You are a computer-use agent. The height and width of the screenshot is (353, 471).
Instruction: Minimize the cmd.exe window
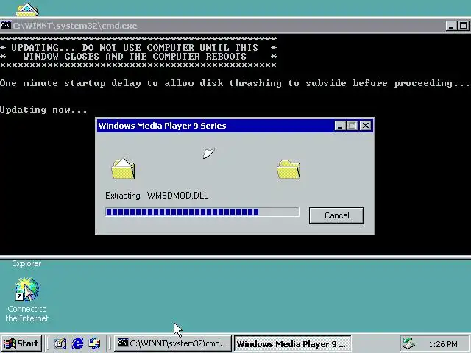pyautogui.click(x=450, y=26)
